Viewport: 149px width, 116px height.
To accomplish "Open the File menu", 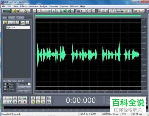I will 4,6.
